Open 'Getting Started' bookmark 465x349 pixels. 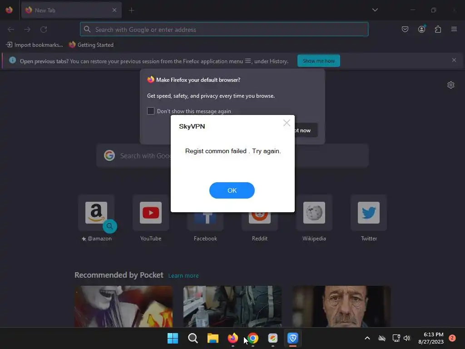click(91, 45)
